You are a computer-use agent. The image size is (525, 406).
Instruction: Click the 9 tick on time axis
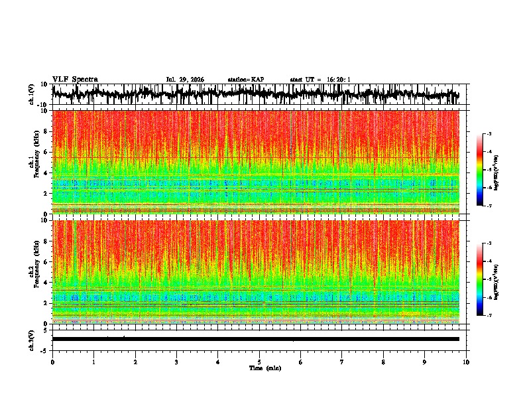pyautogui.click(x=424, y=362)
